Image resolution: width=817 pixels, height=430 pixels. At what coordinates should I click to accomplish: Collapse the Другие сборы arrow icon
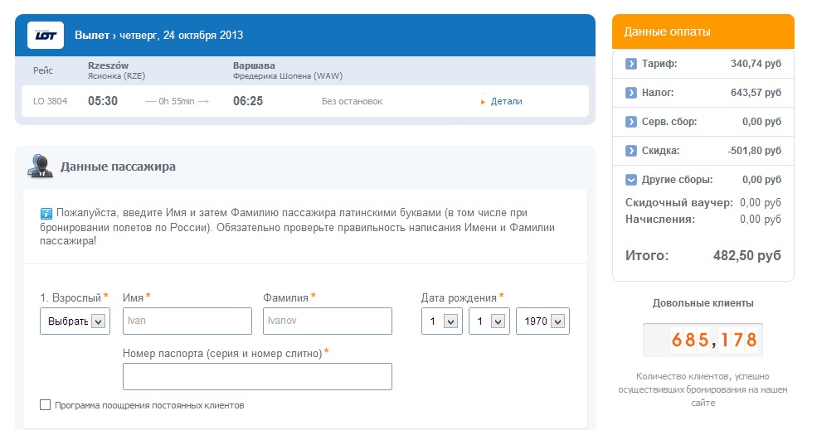[x=631, y=180]
